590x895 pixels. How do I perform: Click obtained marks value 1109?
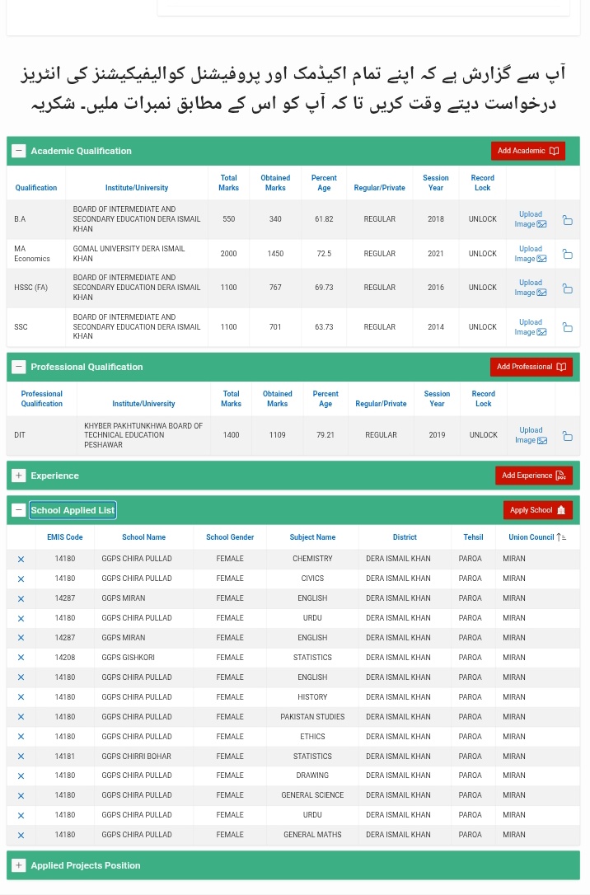(278, 435)
